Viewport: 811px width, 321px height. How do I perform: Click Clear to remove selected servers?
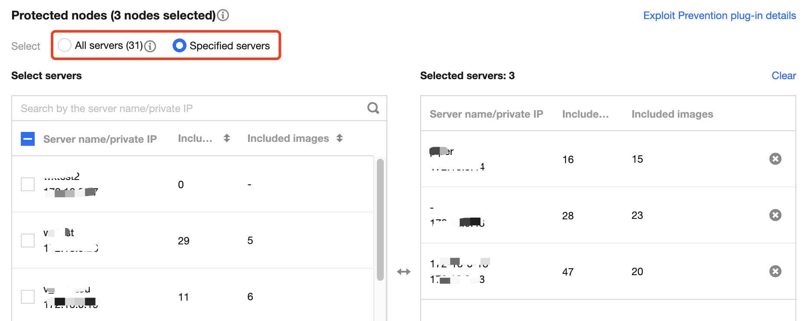pos(783,76)
